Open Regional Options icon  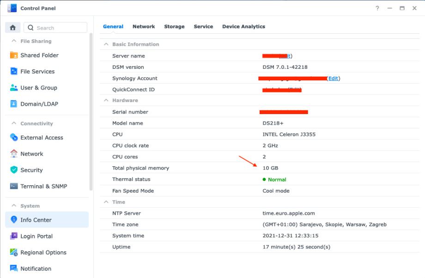(x=13, y=252)
